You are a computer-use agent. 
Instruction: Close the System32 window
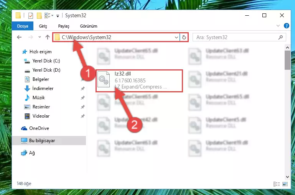pyautogui.click(x=282, y=15)
